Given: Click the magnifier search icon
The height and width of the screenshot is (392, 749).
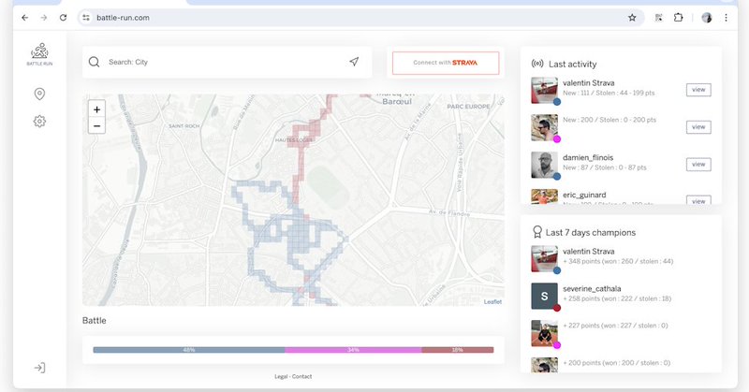Looking at the screenshot, I should tap(95, 62).
